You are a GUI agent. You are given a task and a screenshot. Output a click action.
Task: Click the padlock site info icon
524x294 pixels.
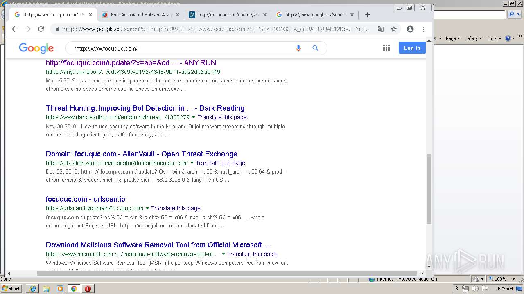pyautogui.click(x=57, y=29)
